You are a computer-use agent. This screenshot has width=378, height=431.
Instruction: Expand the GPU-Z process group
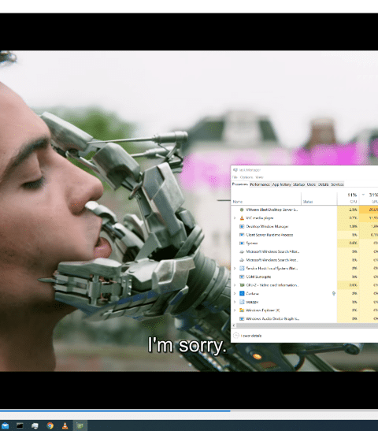[x=235, y=285]
